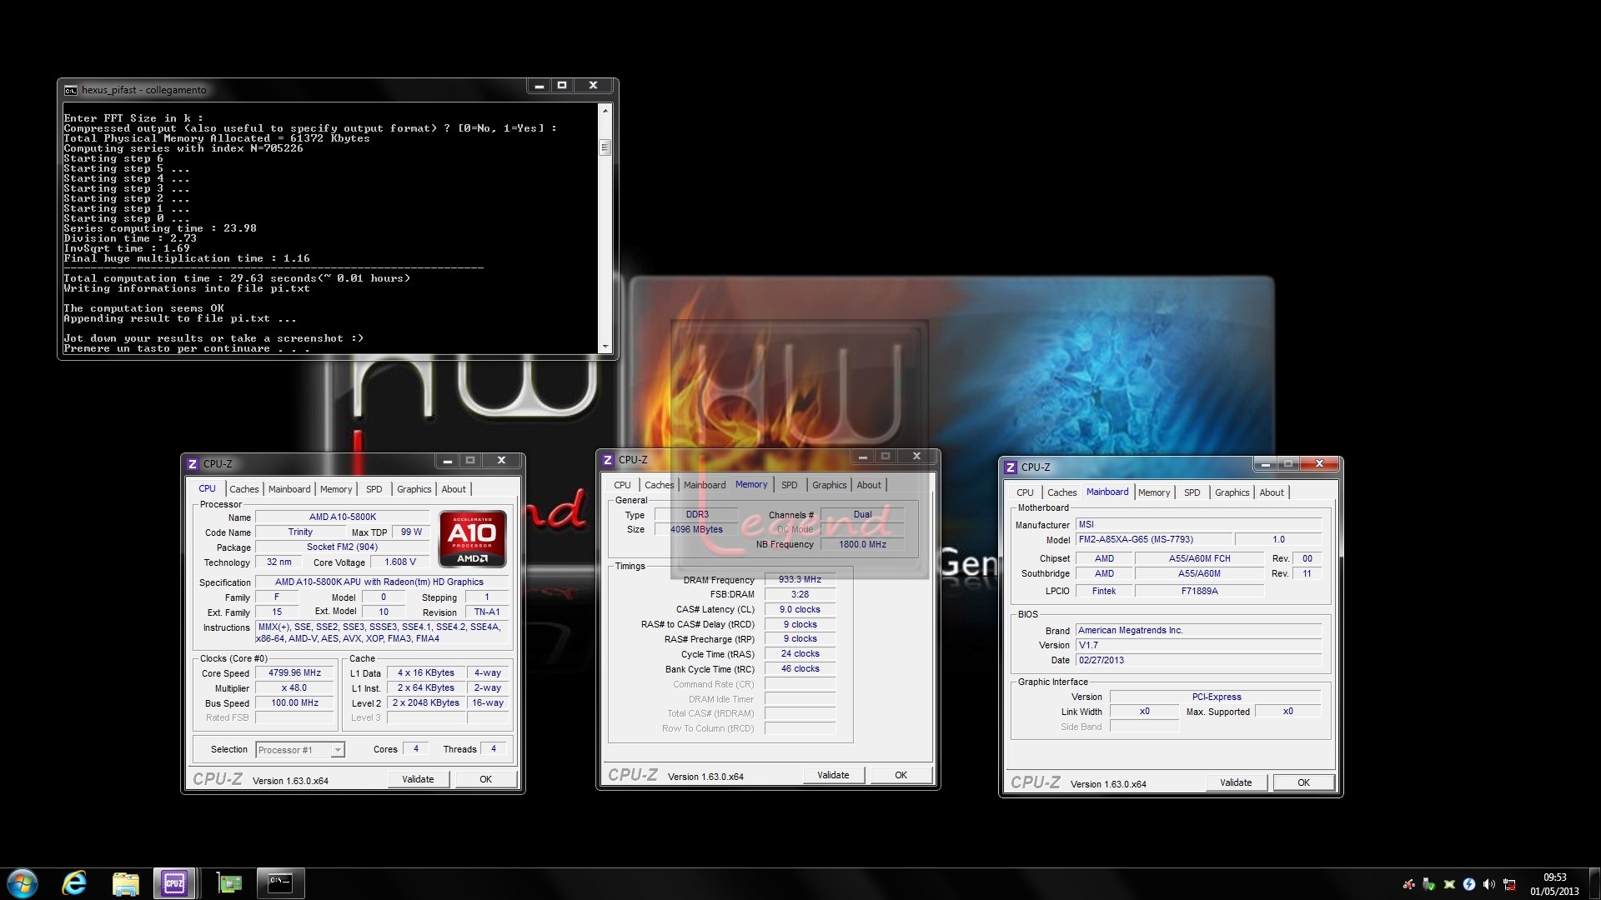
Task: Click the CAS# Latency value 9.0 clocks
Action: click(x=800, y=610)
